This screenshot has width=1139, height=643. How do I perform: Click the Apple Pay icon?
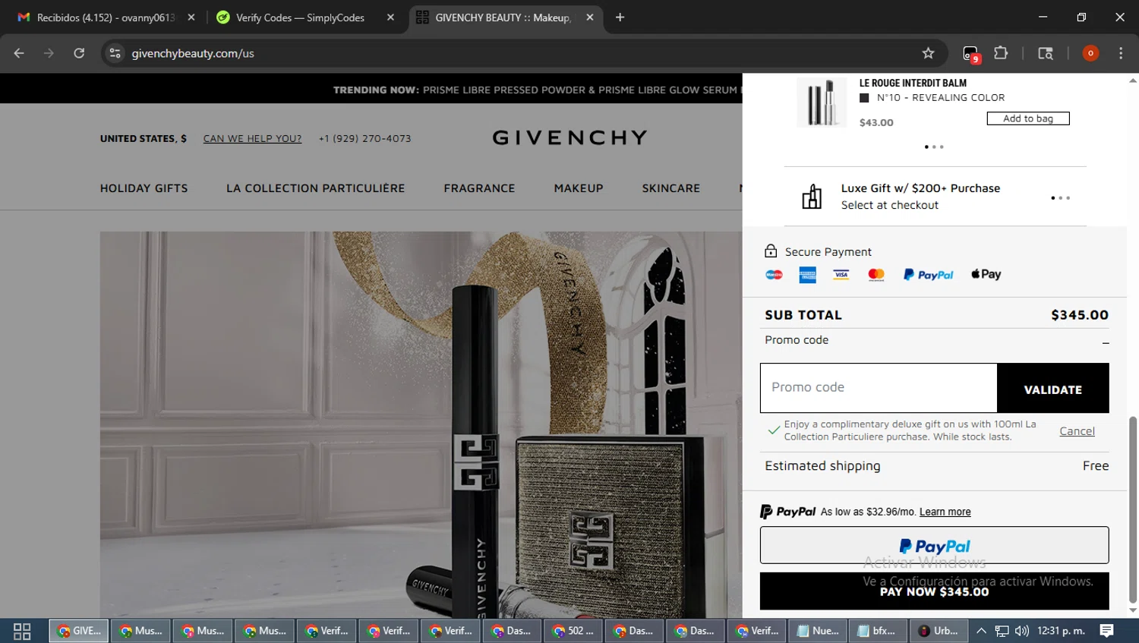[x=986, y=274]
